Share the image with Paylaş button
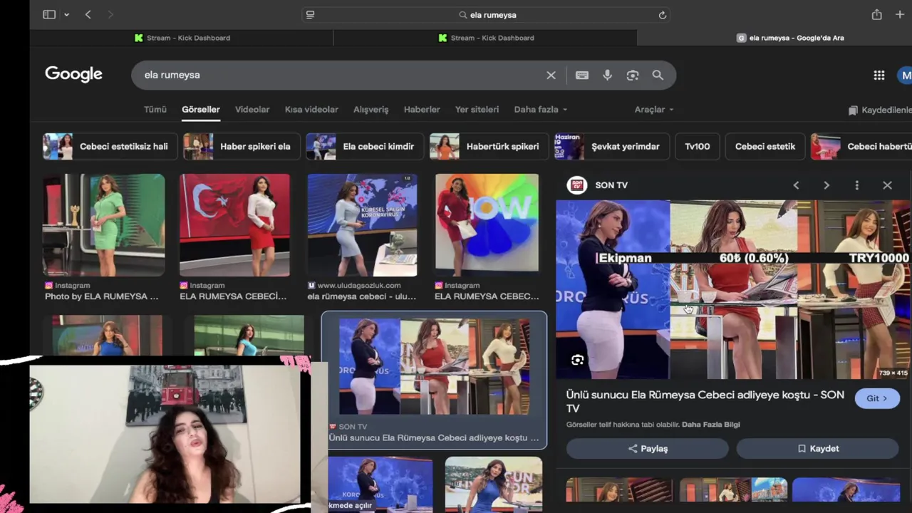The width and height of the screenshot is (912, 513). 648,449
